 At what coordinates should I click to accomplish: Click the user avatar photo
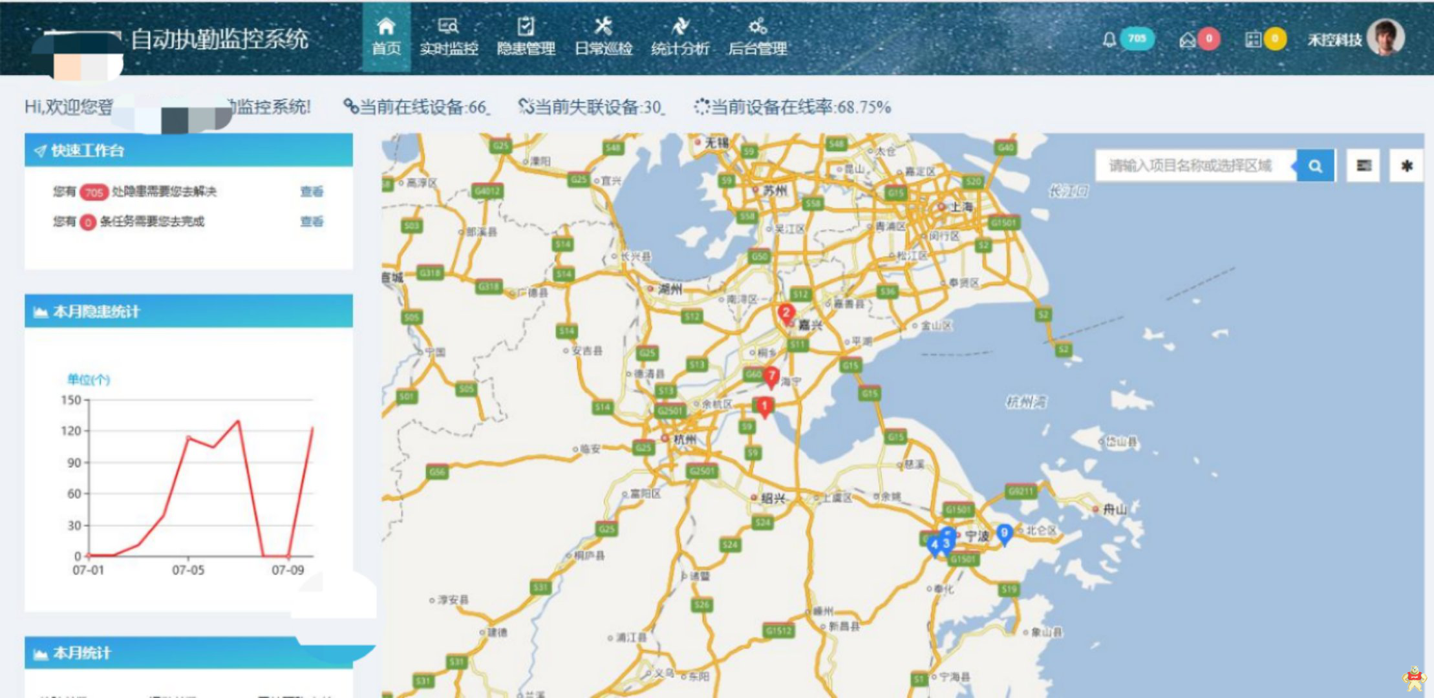(1385, 37)
